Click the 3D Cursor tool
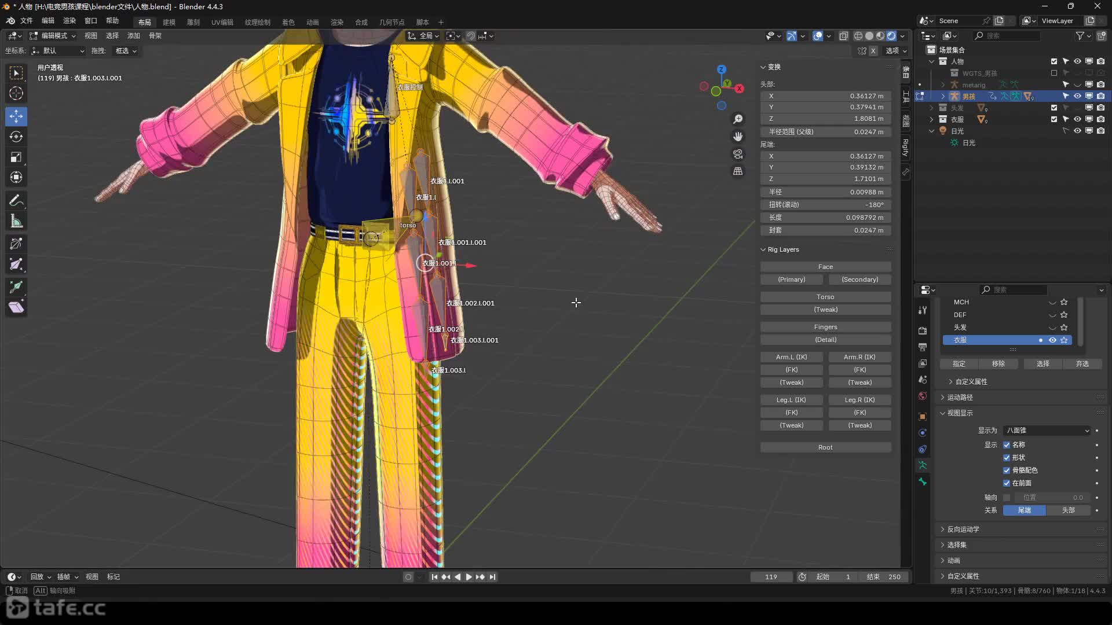 pos(16,93)
